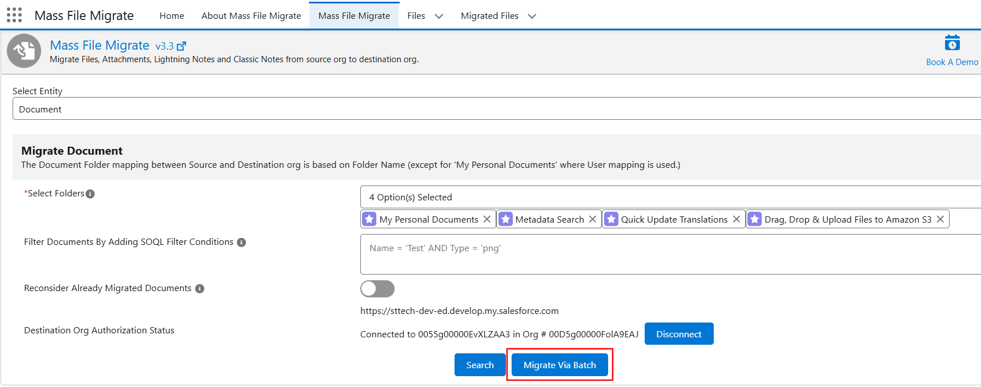Viewport: 981px width, 387px height.
Task: Click the Migrate Document section heading
Action: (72, 151)
